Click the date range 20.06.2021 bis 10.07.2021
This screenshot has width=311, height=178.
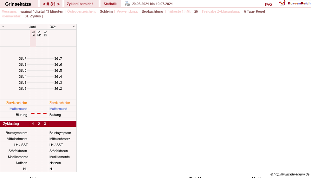coord(152,4)
